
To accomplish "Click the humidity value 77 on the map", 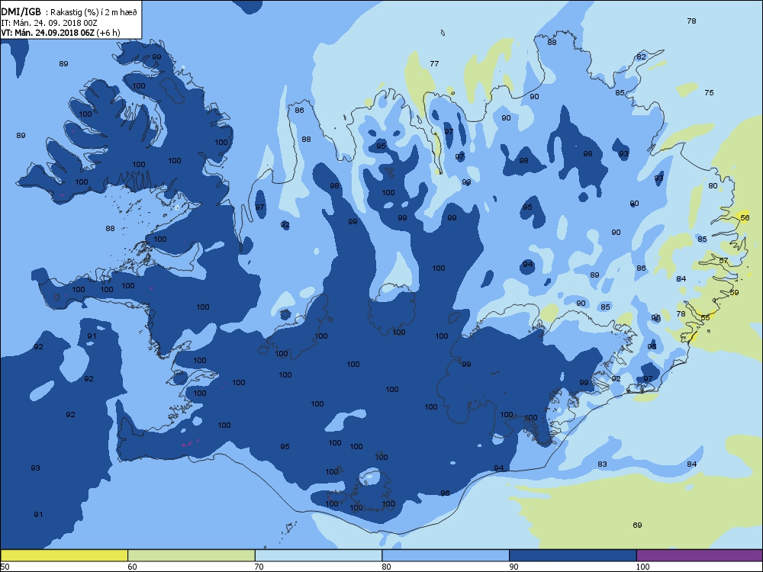I will tap(435, 64).
